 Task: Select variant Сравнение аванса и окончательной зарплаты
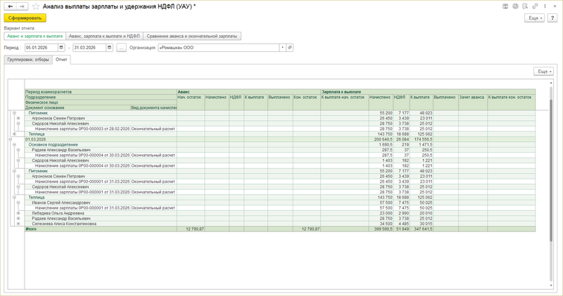tap(191, 37)
